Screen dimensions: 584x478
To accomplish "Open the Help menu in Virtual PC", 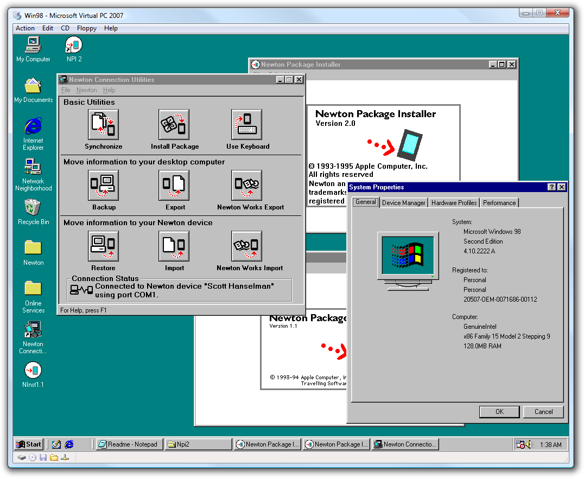I will click(x=111, y=28).
